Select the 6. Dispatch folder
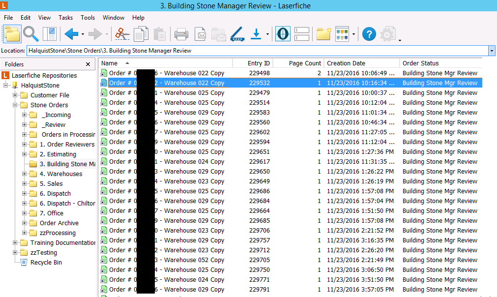 pyautogui.click(x=55, y=194)
